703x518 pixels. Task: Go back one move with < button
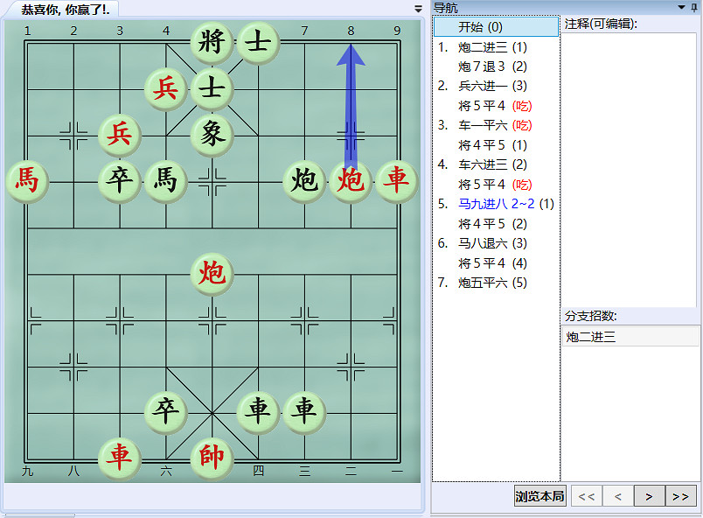618,495
